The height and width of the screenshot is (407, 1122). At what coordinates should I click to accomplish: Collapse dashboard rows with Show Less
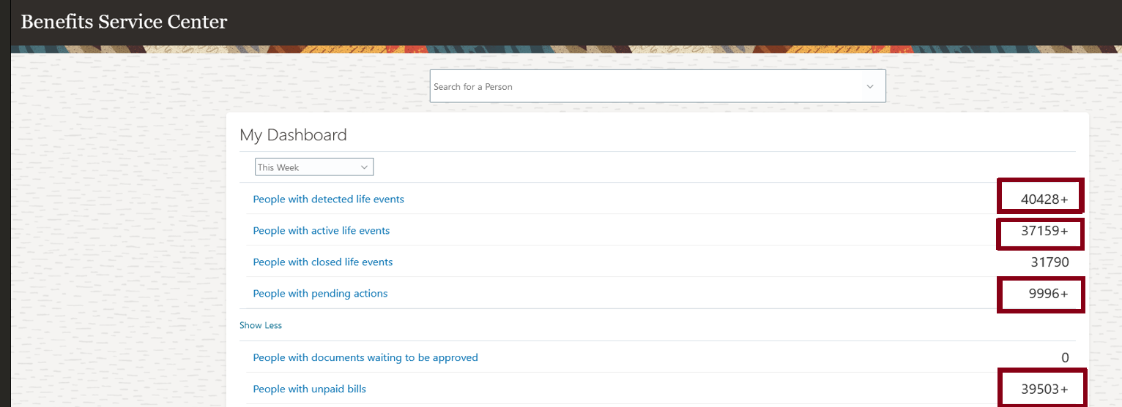(x=261, y=325)
